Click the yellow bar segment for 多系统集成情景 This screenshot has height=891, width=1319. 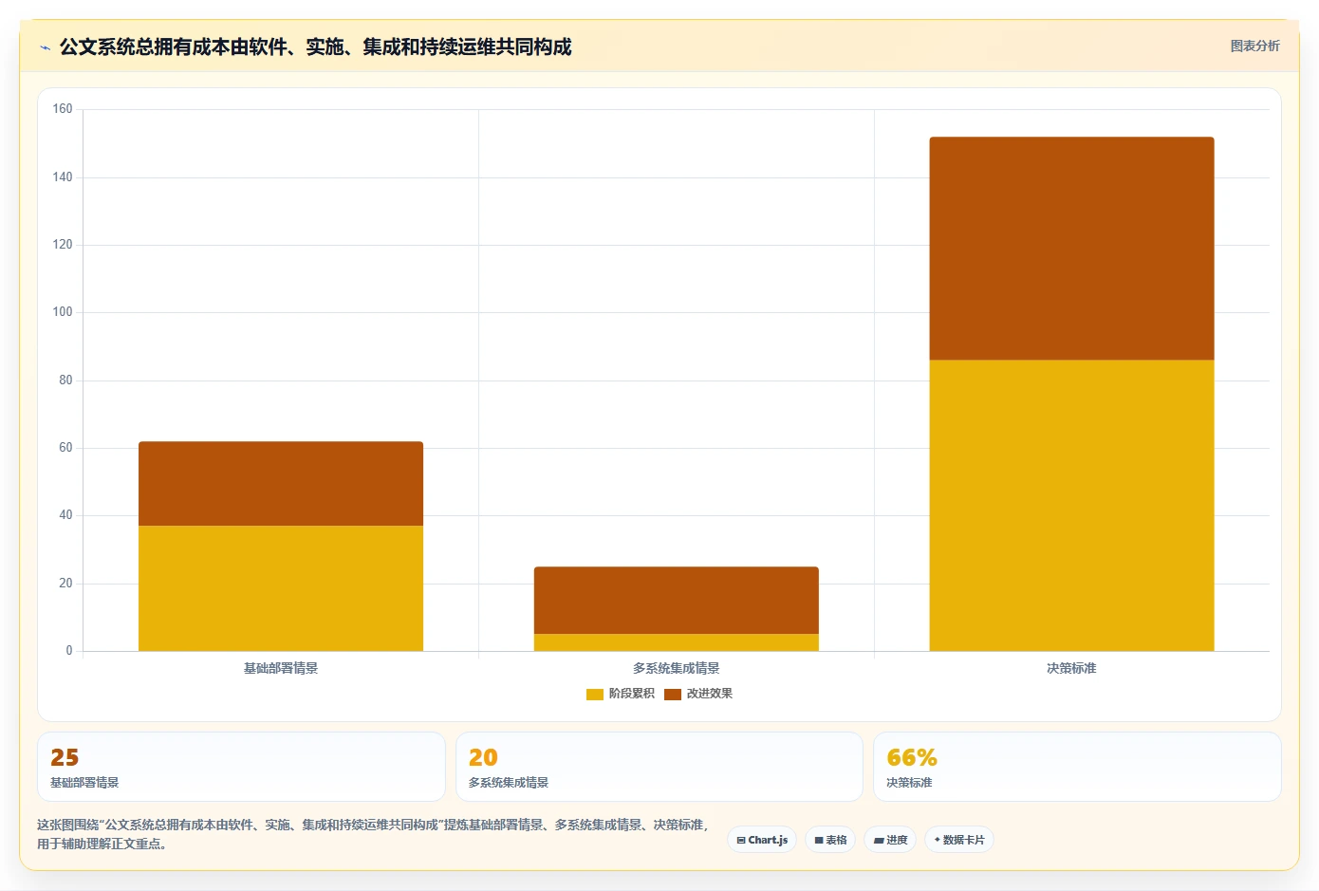[x=677, y=642]
